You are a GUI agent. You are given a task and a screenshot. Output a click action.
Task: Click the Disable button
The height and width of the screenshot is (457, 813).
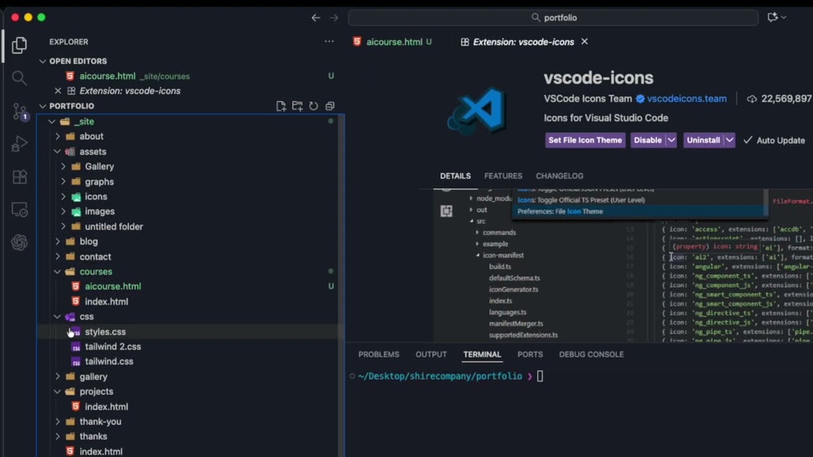coord(647,140)
